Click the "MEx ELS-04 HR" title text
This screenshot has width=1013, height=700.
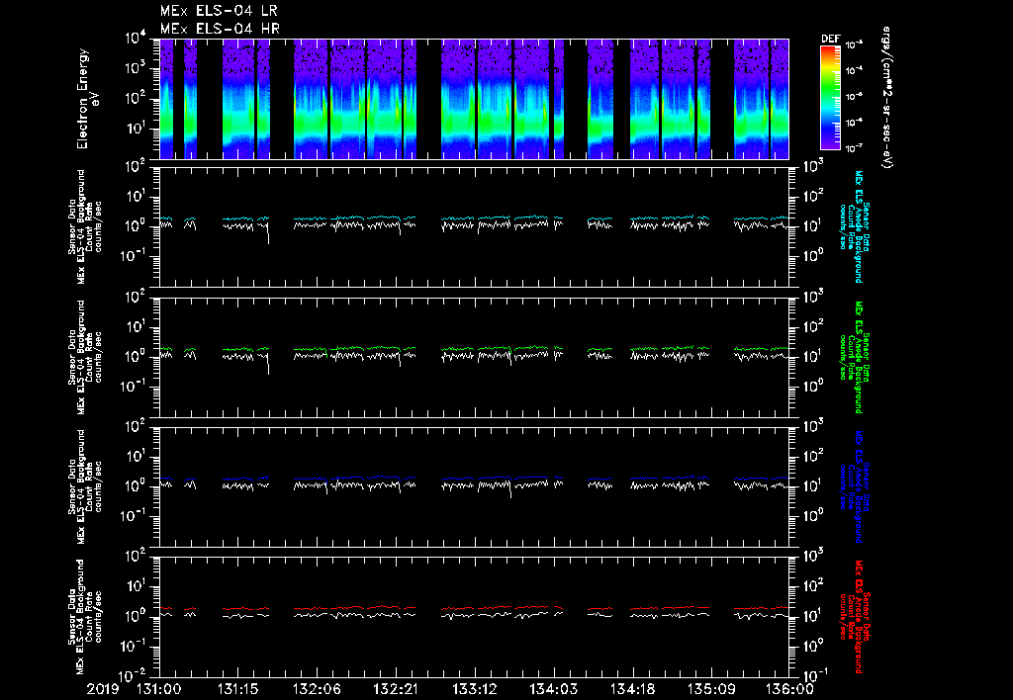(220, 29)
